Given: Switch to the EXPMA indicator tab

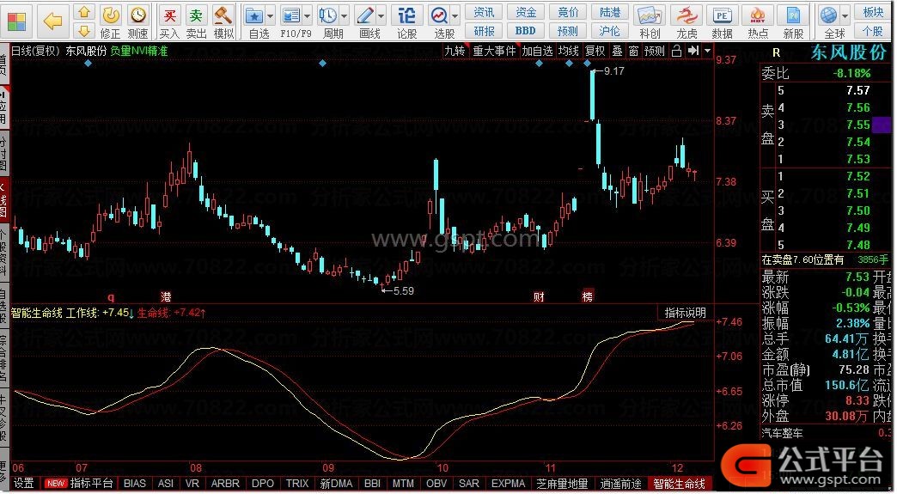Looking at the screenshot, I should (x=508, y=484).
